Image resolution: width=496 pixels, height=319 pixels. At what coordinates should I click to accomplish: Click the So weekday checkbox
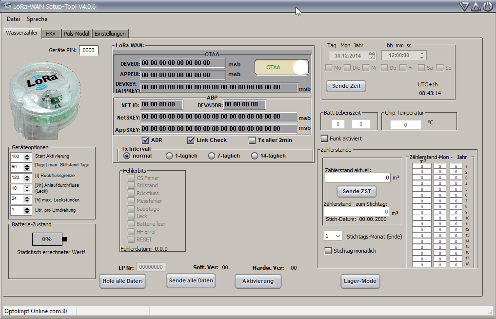click(x=440, y=68)
